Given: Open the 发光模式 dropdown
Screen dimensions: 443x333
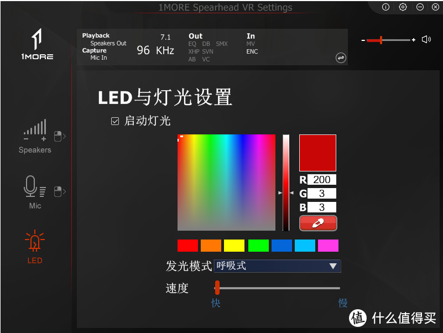Looking at the screenshot, I should tap(278, 266).
